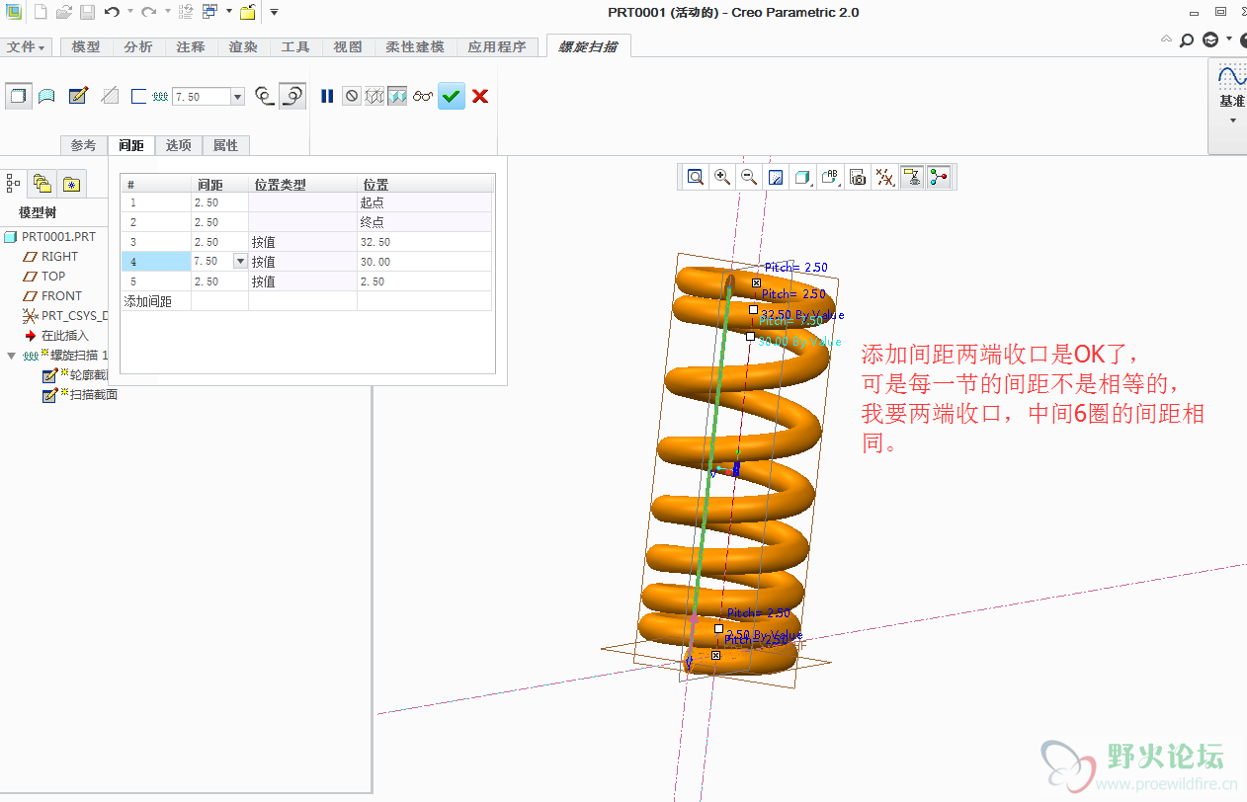This screenshot has height=802, width=1247.
Task: Select the Sweep as surface option
Action: (46, 96)
